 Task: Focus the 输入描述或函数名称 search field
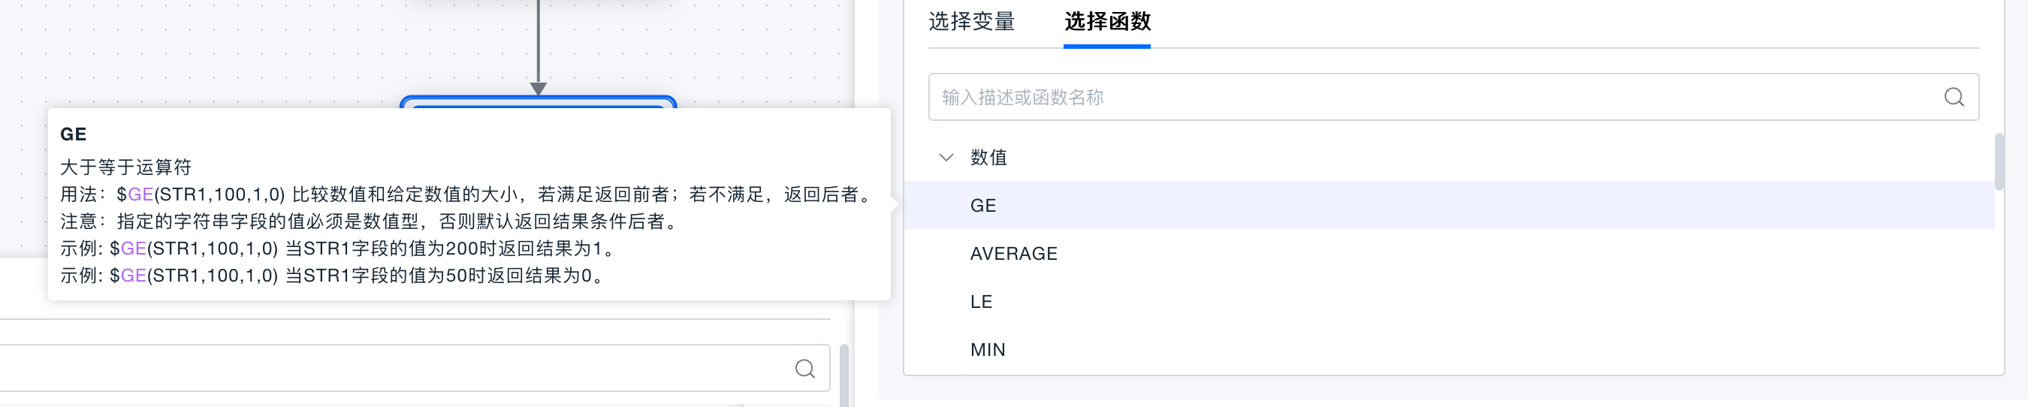point(1433,97)
